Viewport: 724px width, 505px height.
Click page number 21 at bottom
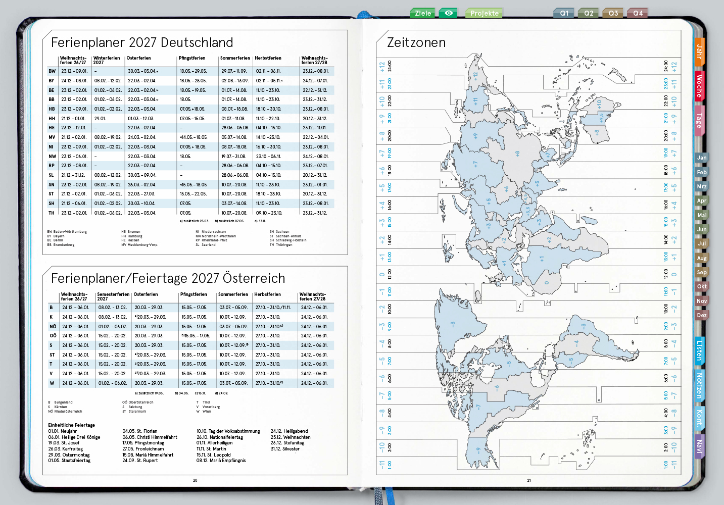pos(529,481)
